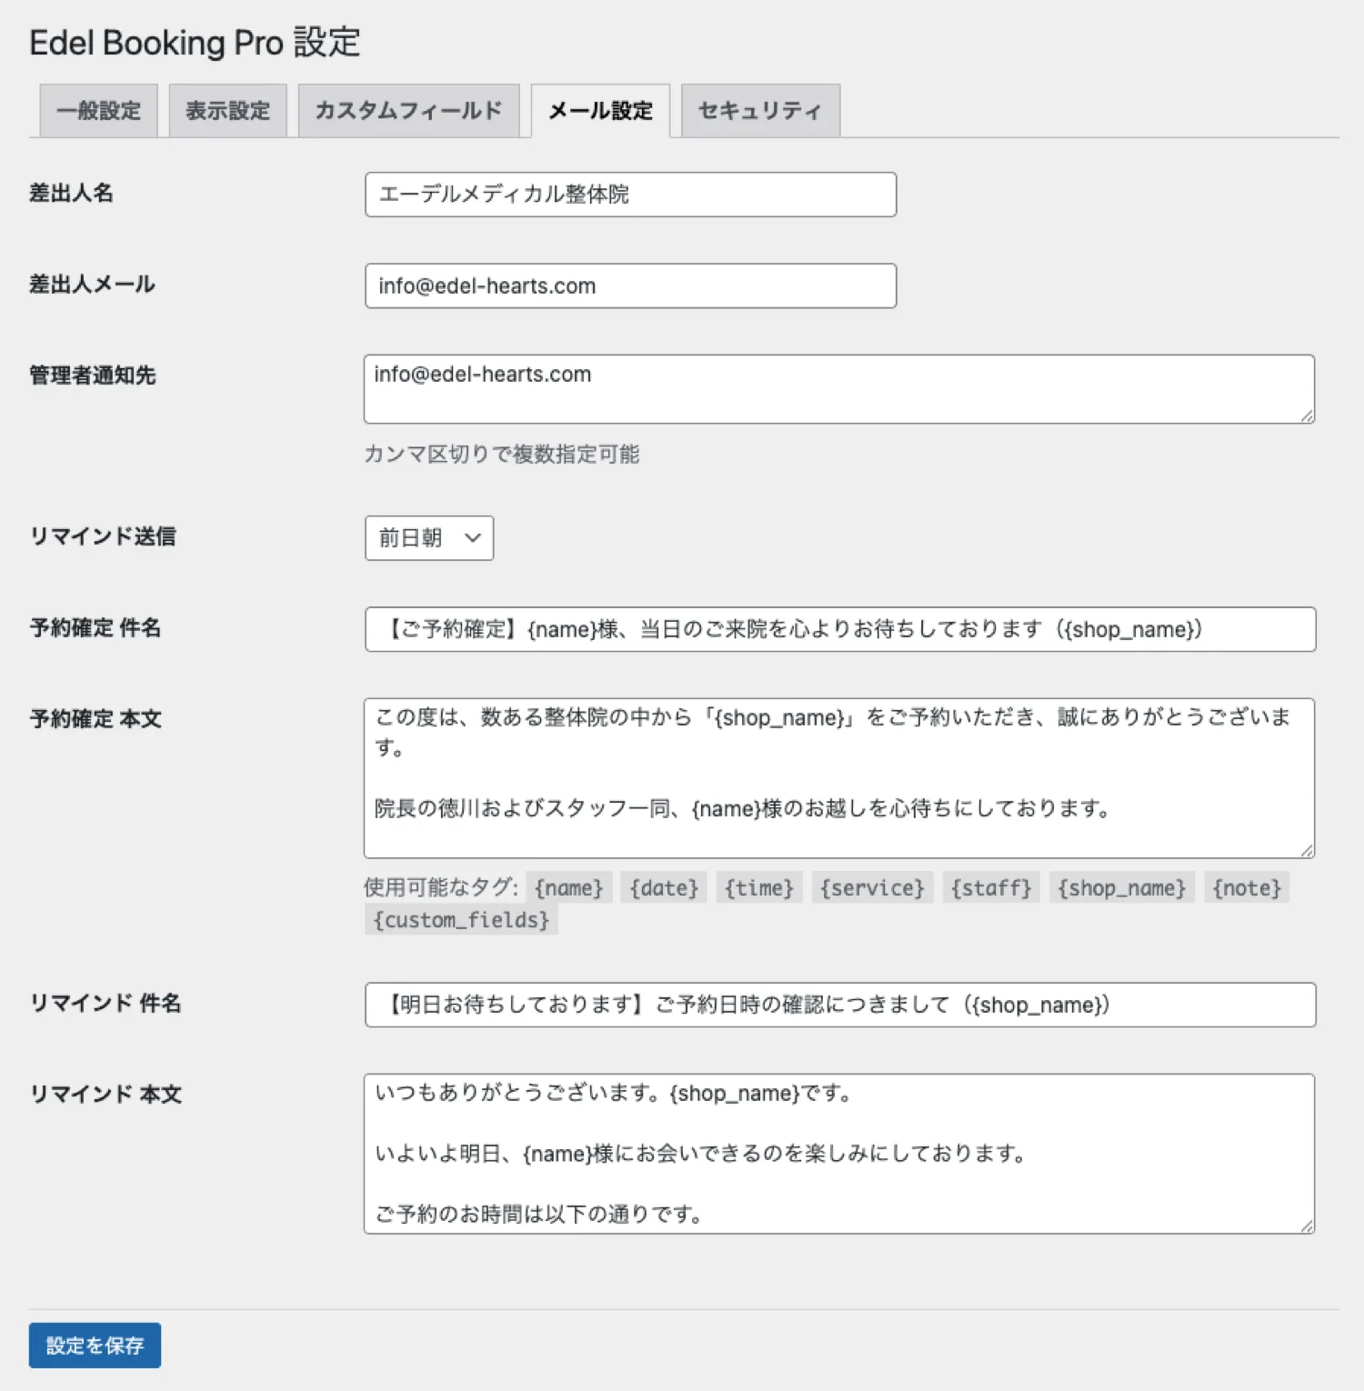Select the {note} tag

1247,888
